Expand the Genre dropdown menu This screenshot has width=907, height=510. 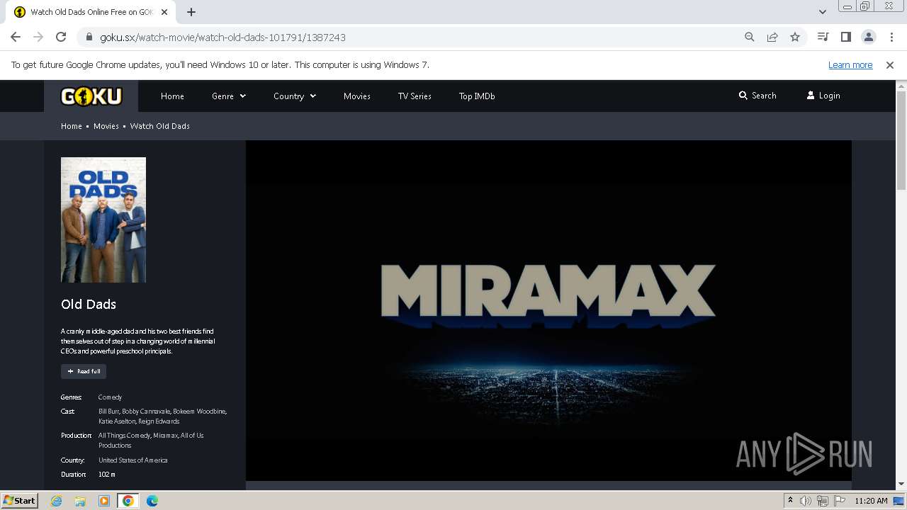click(229, 96)
